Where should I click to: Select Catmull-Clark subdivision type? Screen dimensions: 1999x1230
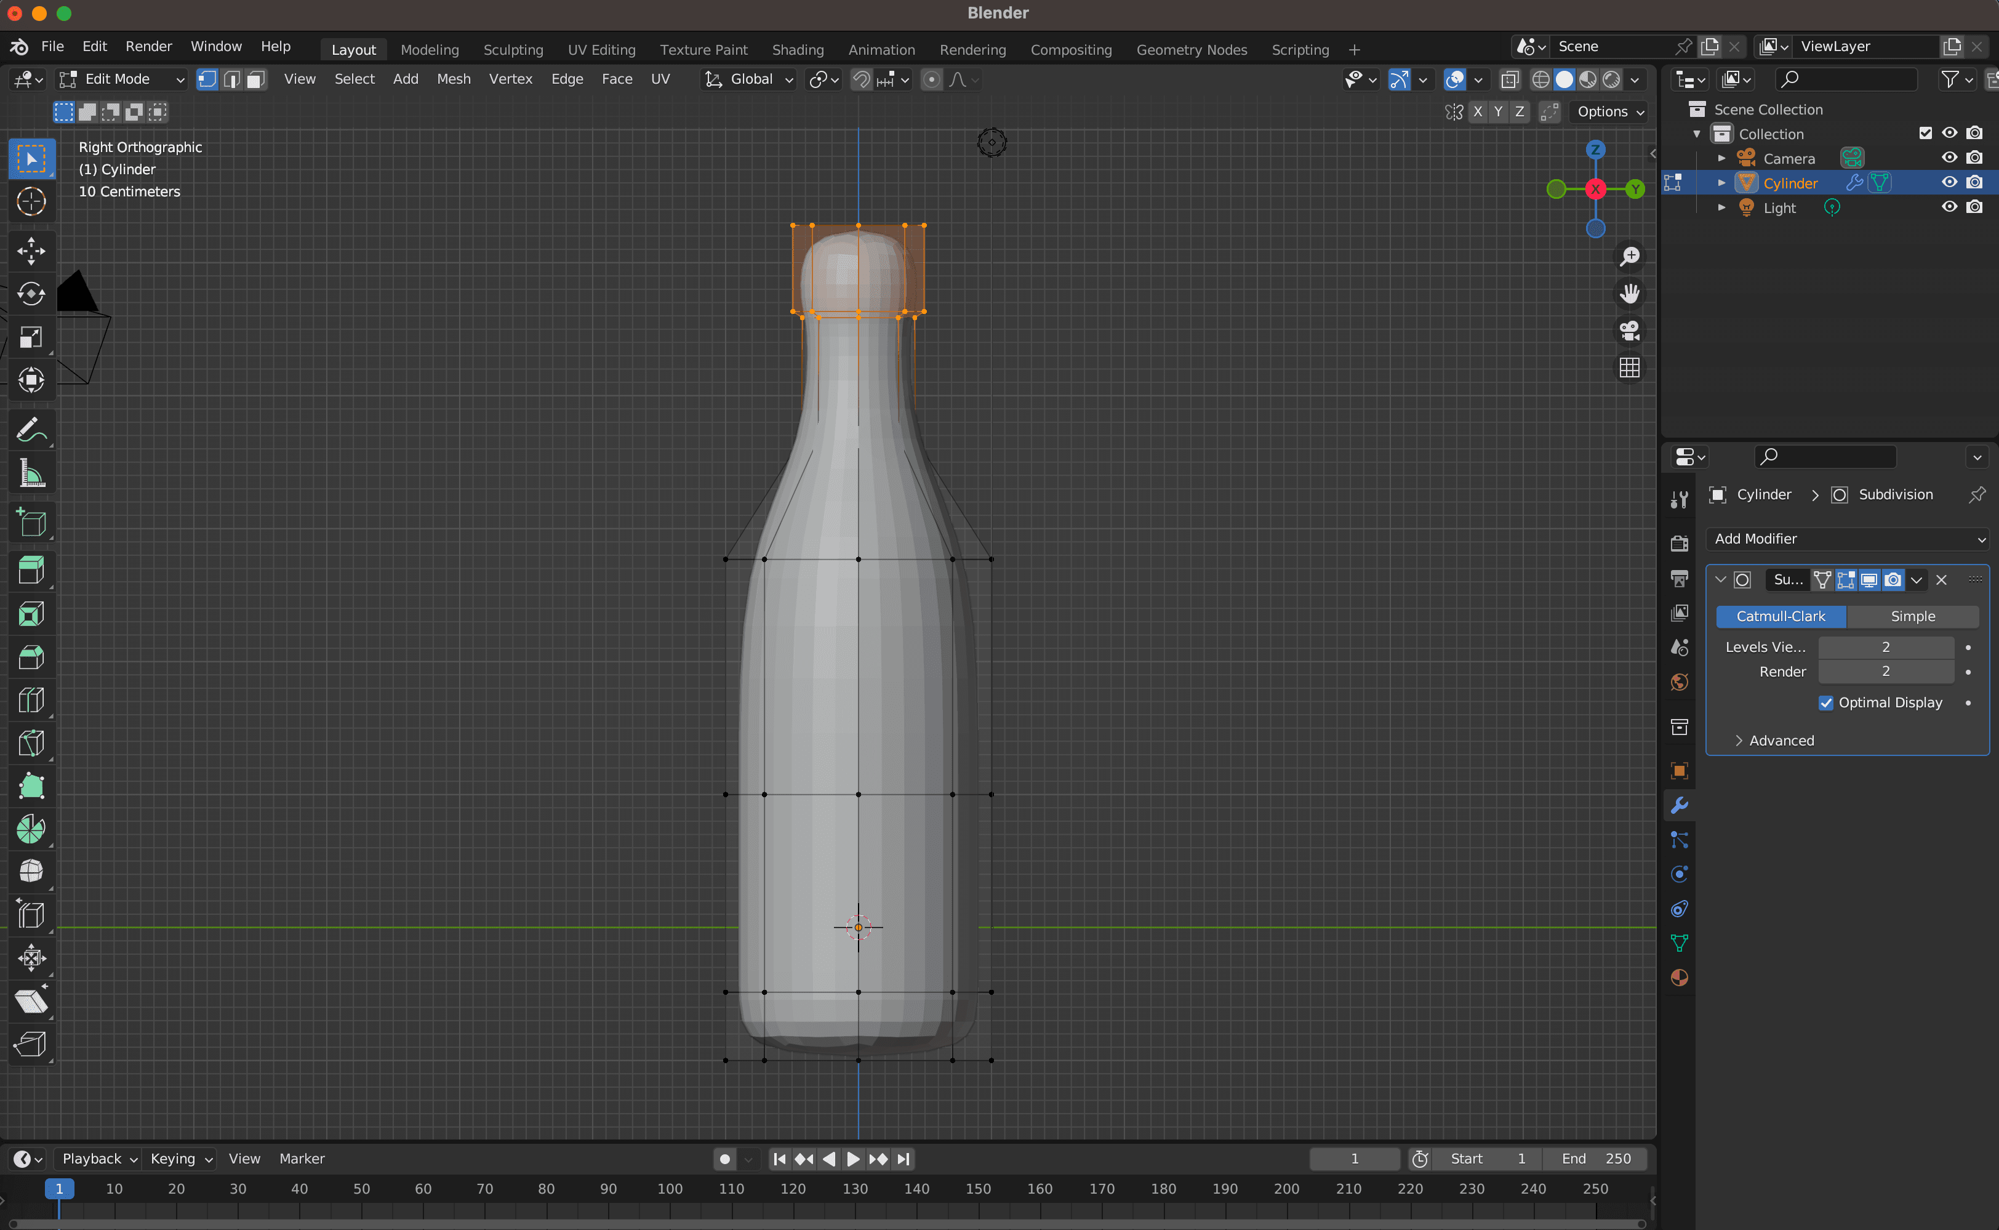coord(1781,617)
